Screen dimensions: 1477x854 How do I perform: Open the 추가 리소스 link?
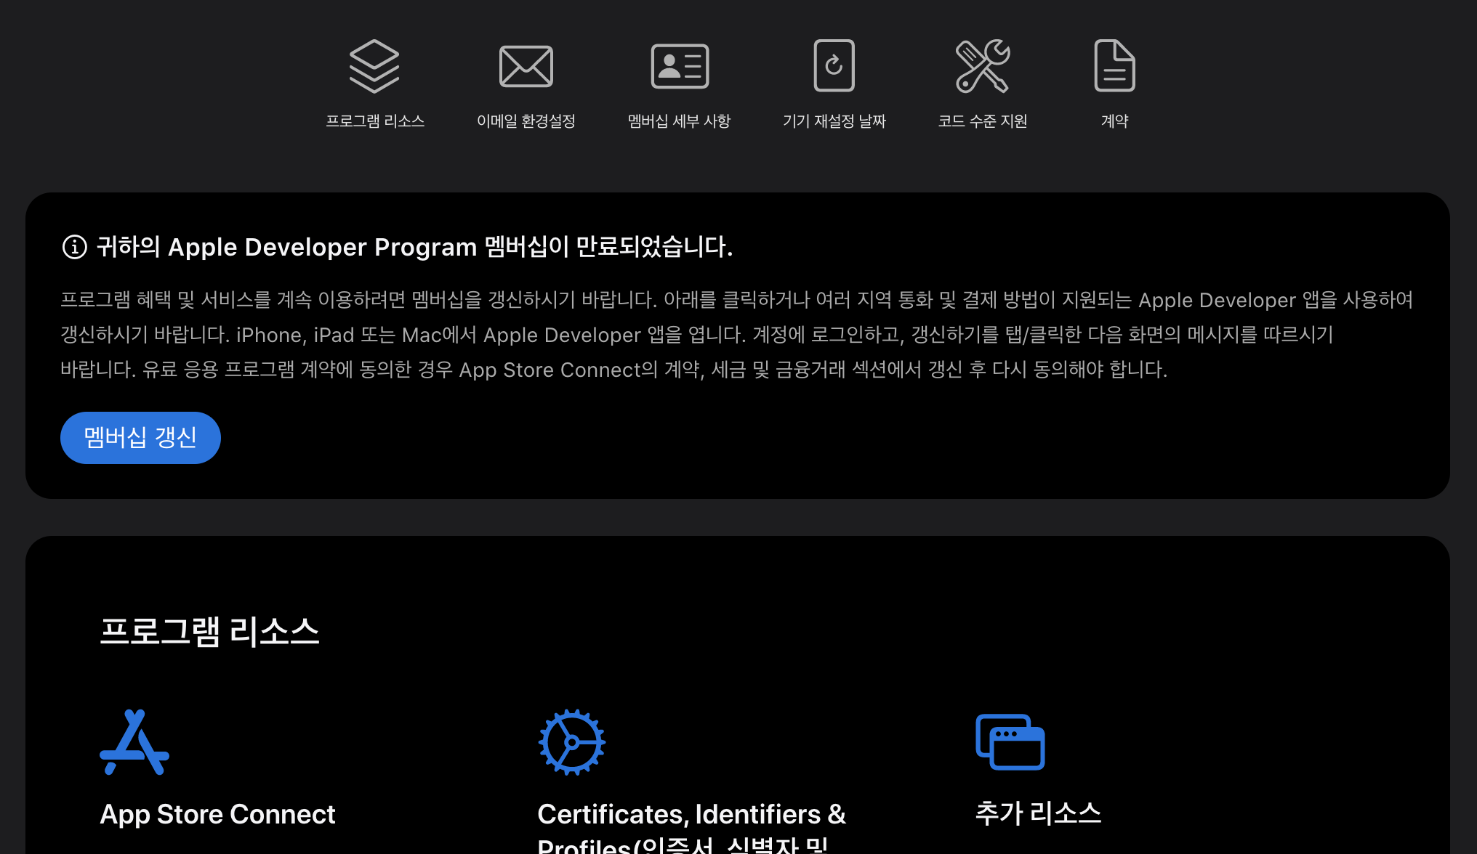tap(1038, 813)
